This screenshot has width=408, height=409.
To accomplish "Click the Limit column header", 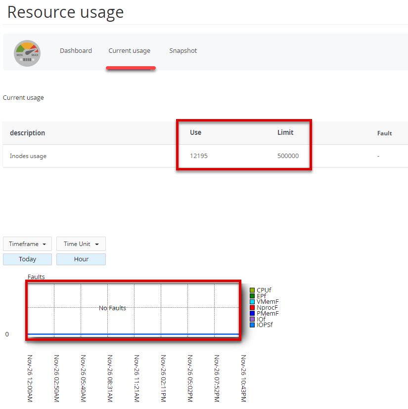I will [285, 132].
